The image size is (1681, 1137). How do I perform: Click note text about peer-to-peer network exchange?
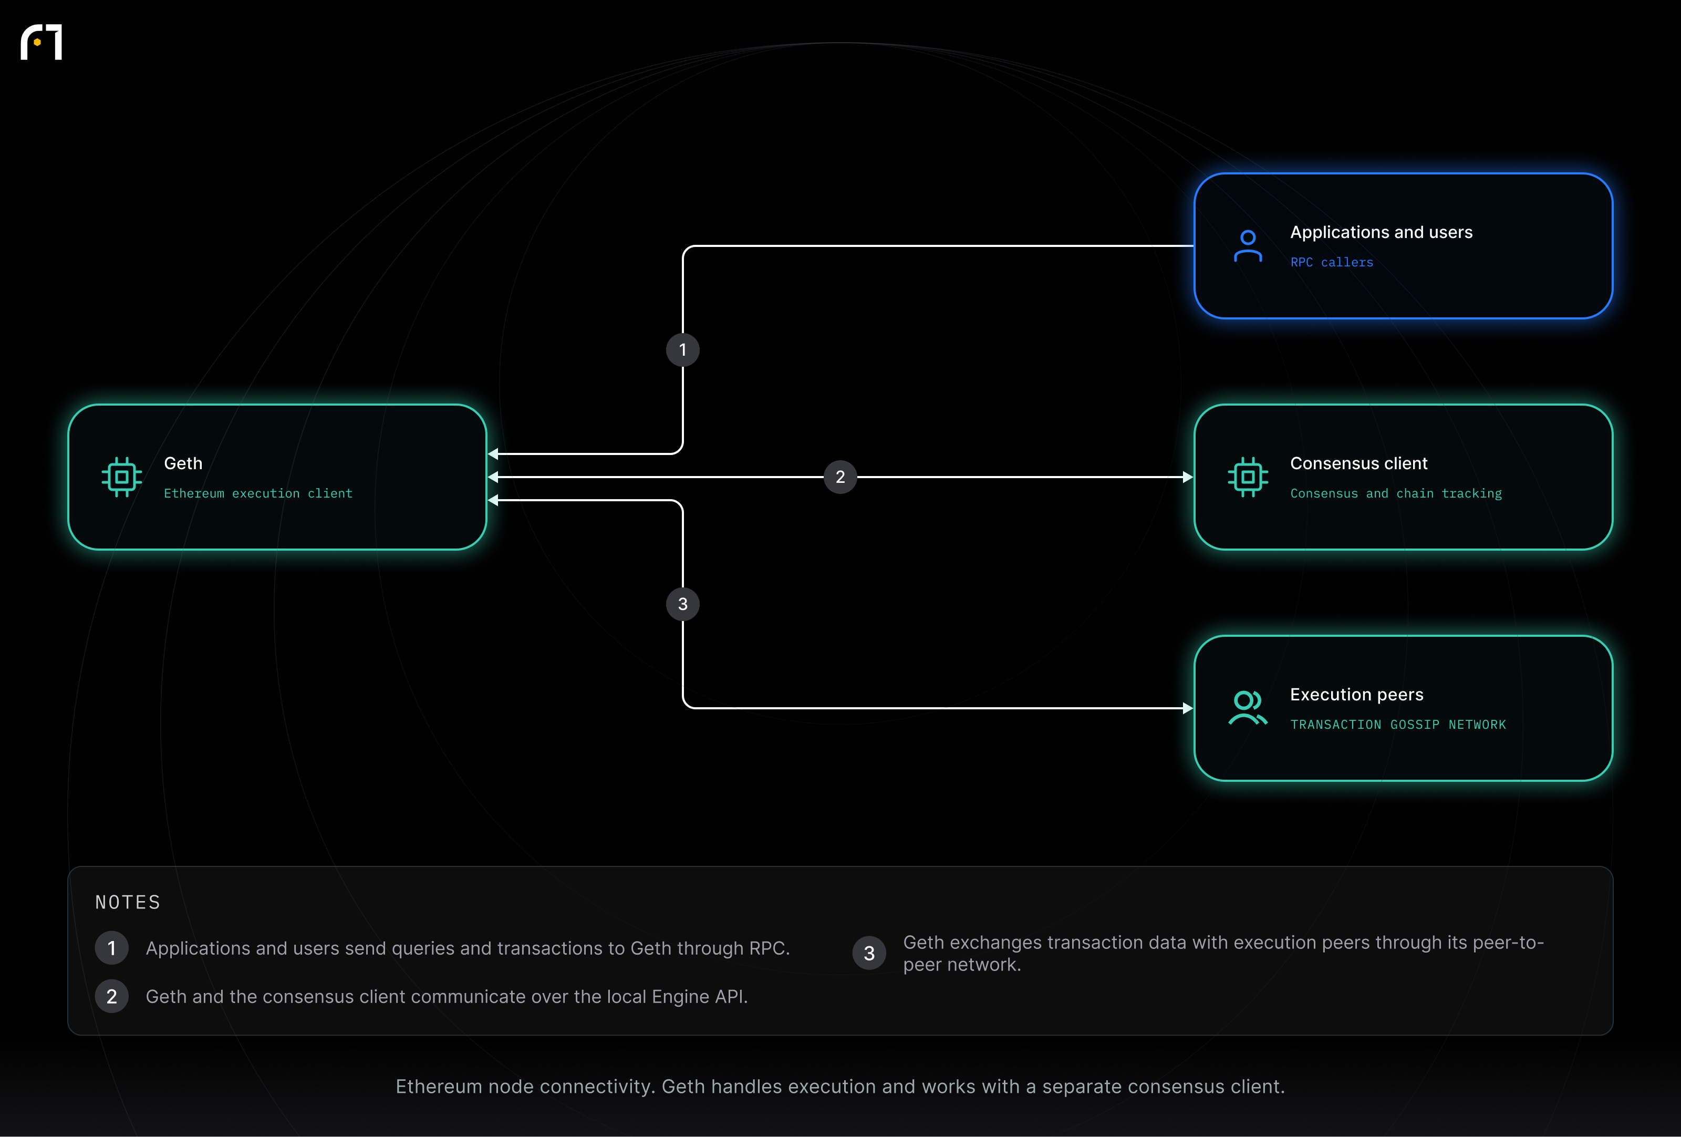pos(1224,954)
